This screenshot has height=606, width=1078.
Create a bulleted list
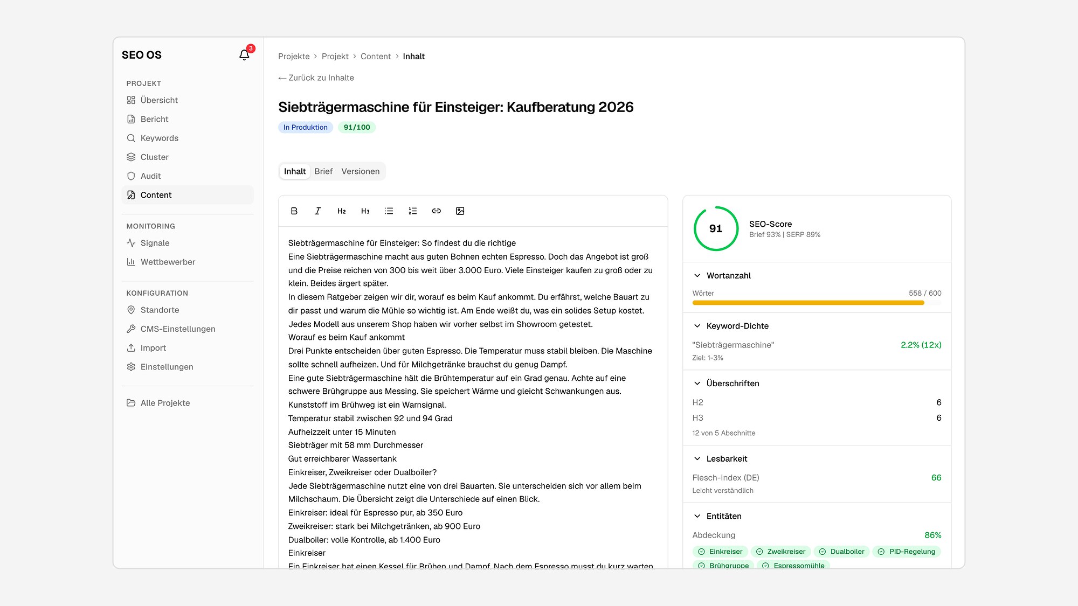tap(389, 211)
